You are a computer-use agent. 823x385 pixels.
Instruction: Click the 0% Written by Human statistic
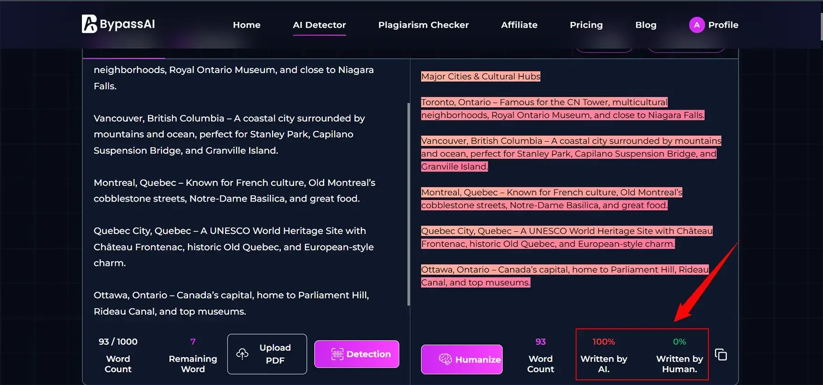pos(679,354)
